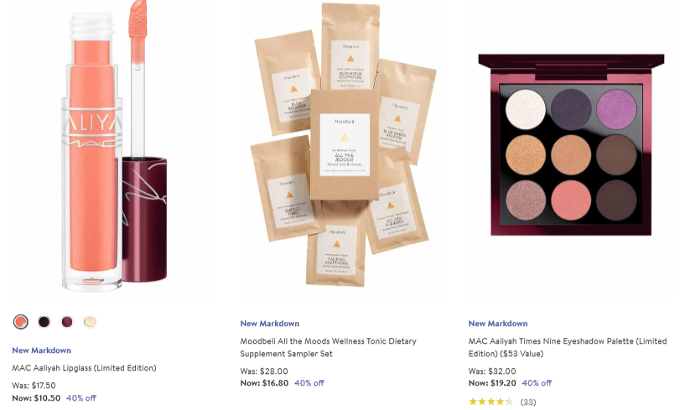680x410 pixels.
Task: Click the Now: $10.50 lipglass price
Action: [36, 398]
